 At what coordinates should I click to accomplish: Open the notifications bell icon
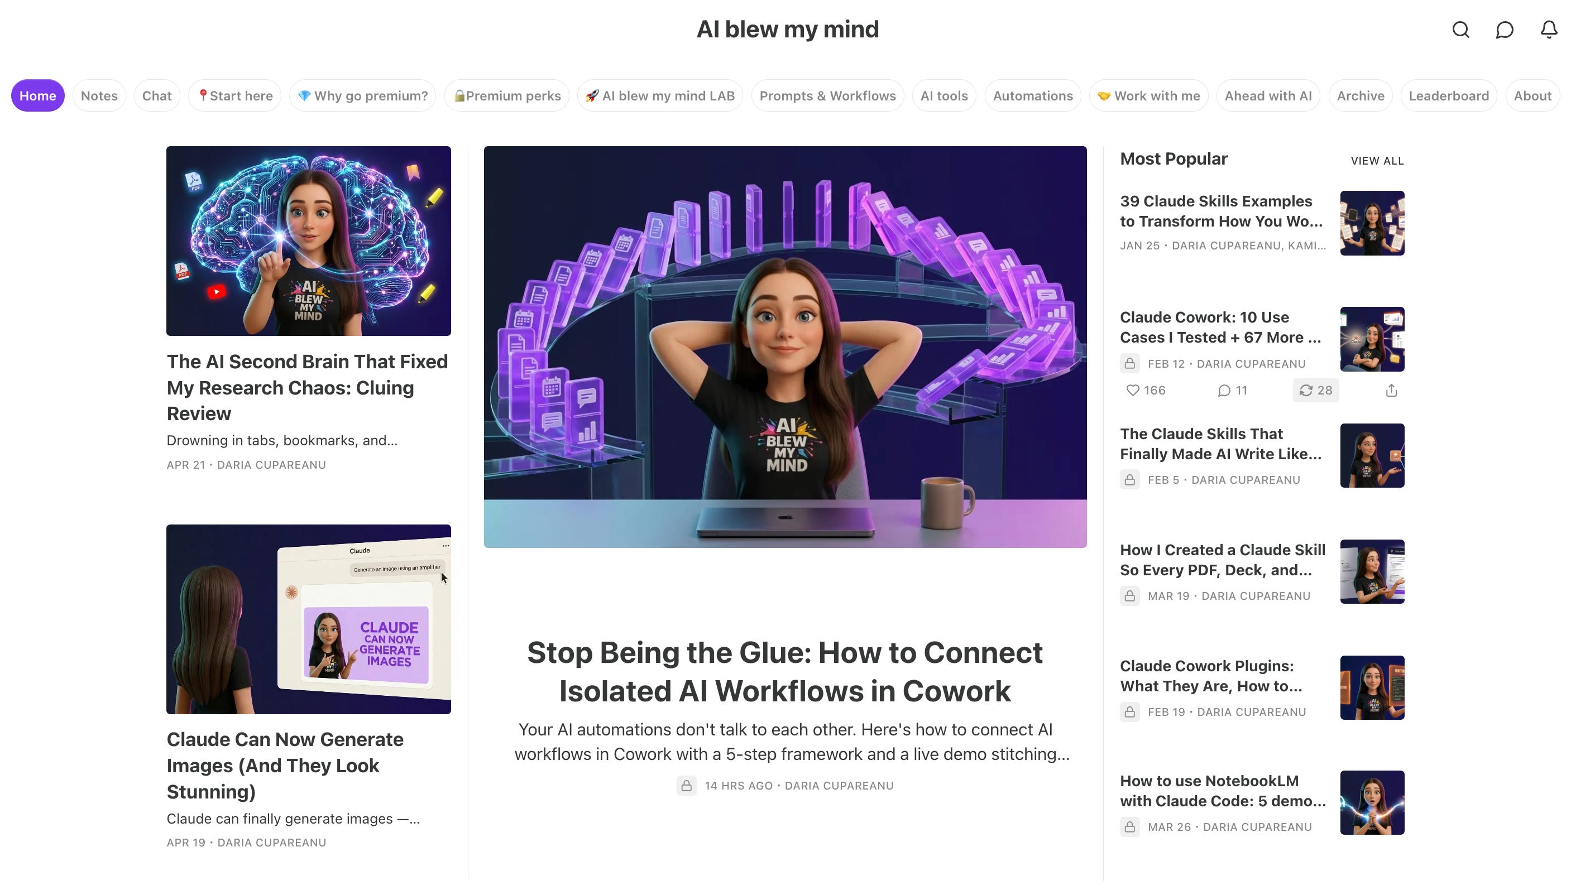tap(1548, 30)
